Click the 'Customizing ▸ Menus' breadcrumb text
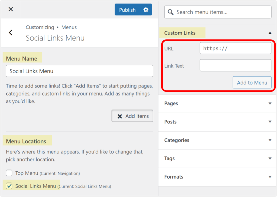The height and width of the screenshot is (197, 277). point(51,27)
